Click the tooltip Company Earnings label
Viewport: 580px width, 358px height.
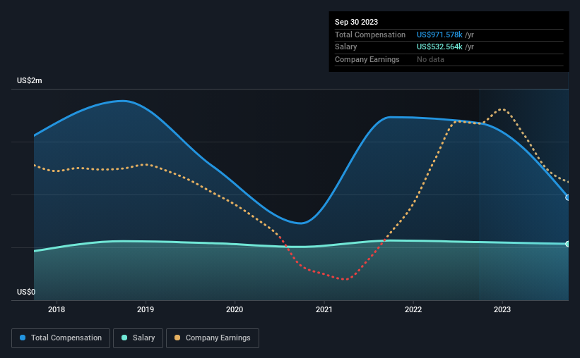367,59
